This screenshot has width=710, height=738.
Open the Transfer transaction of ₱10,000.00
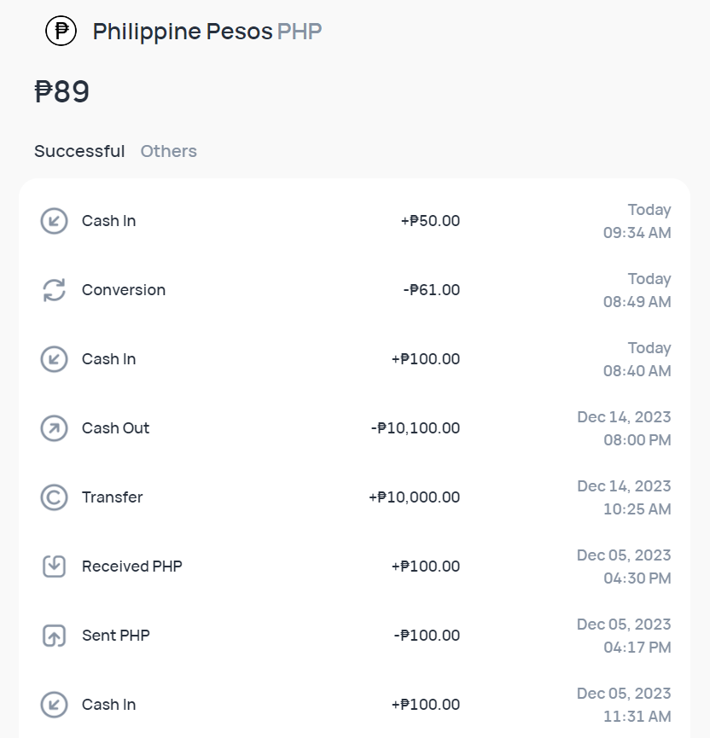(x=355, y=497)
